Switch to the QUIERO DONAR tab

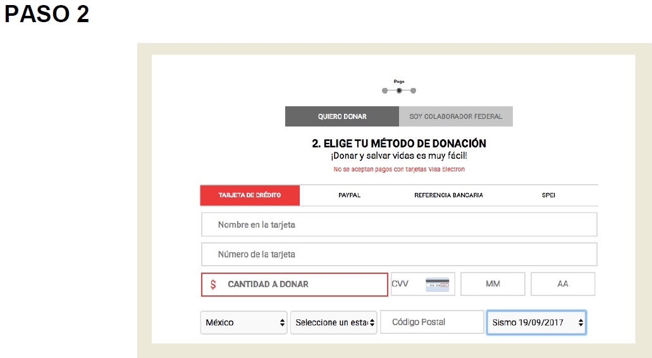pyautogui.click(x=342, y=116)
